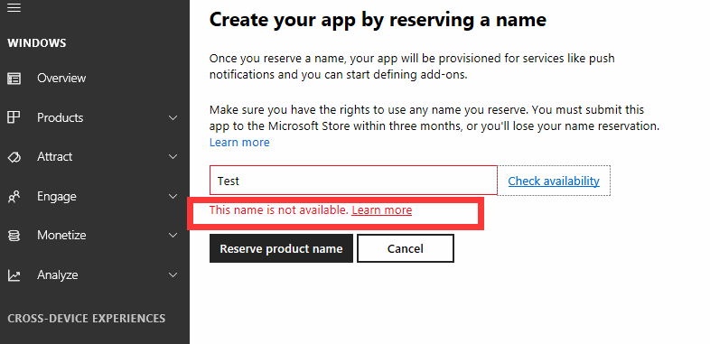
Task: Open Learn more link under name reservation text
Action: click(x=239, y=143)
